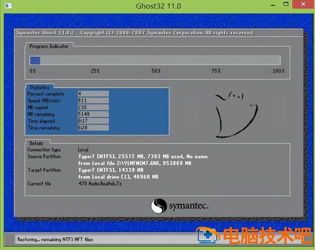Click the Details section label
Screen dimensions: 315x250
37,143
